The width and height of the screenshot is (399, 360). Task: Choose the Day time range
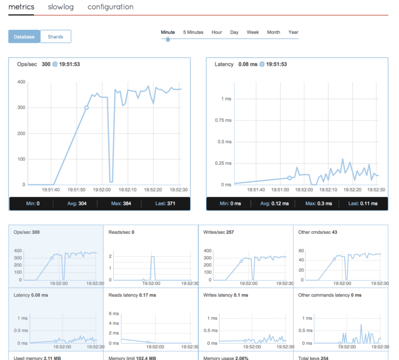pos(234,32)
